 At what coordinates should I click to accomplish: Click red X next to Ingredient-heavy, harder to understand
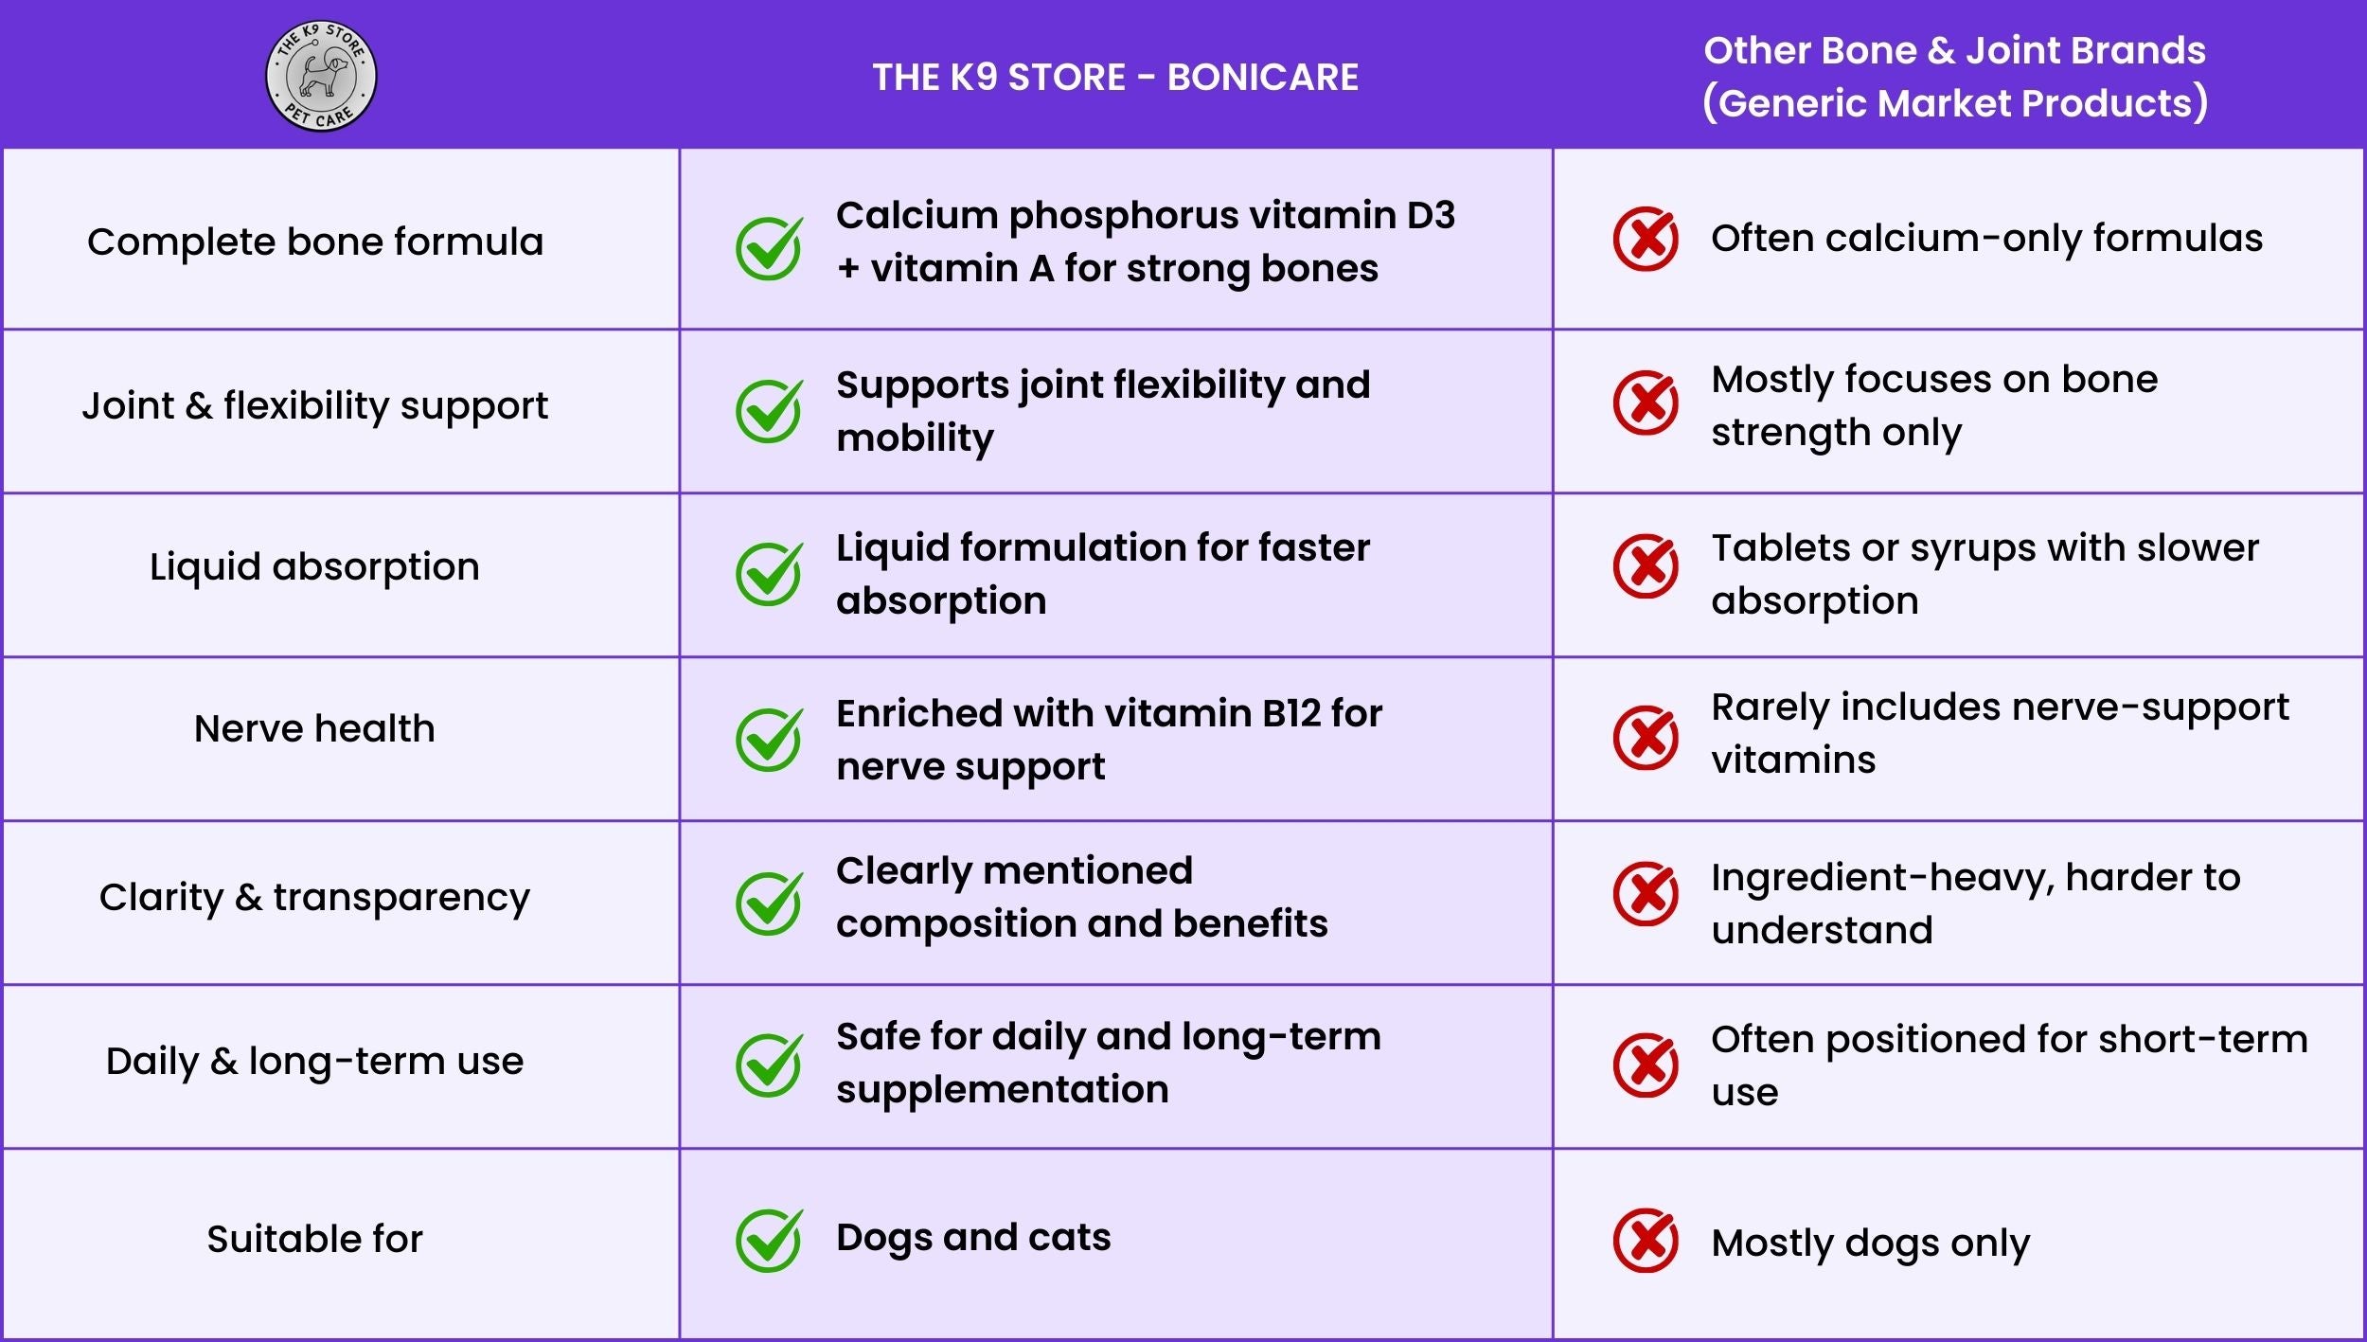point(1646,893)
